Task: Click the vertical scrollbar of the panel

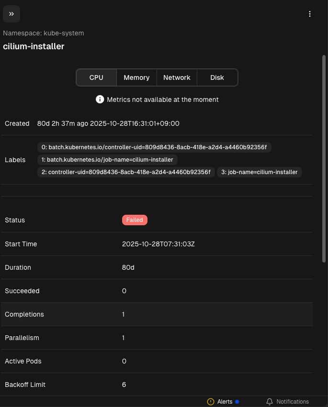Action: (324, 158)
